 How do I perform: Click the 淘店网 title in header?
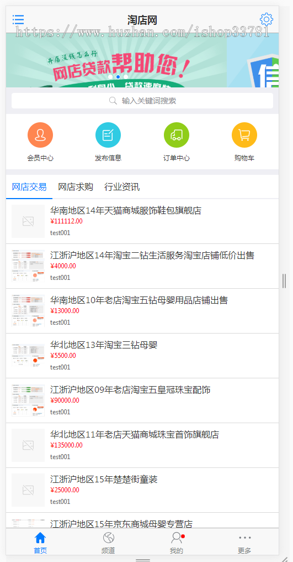(142, 20)
